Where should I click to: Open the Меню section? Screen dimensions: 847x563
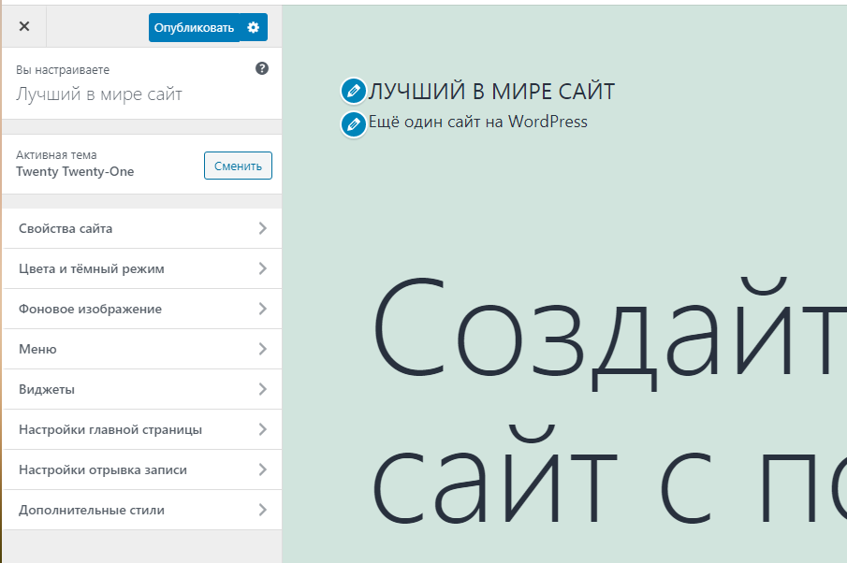(x=142, y=349)
